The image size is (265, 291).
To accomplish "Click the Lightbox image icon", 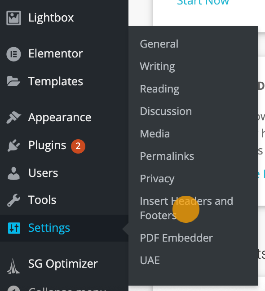I will tap(13, 18).
